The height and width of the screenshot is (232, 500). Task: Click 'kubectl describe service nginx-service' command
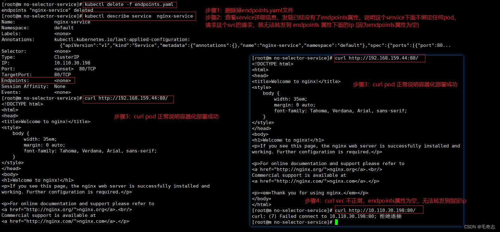pos(139,16)
